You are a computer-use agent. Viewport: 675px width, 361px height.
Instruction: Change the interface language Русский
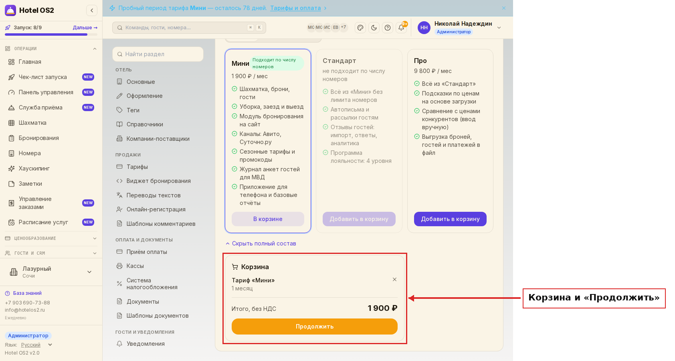coord(36,345)
